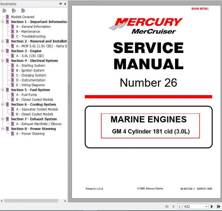Click bookmark icon beside B - Ignition System

pos(13,71)
